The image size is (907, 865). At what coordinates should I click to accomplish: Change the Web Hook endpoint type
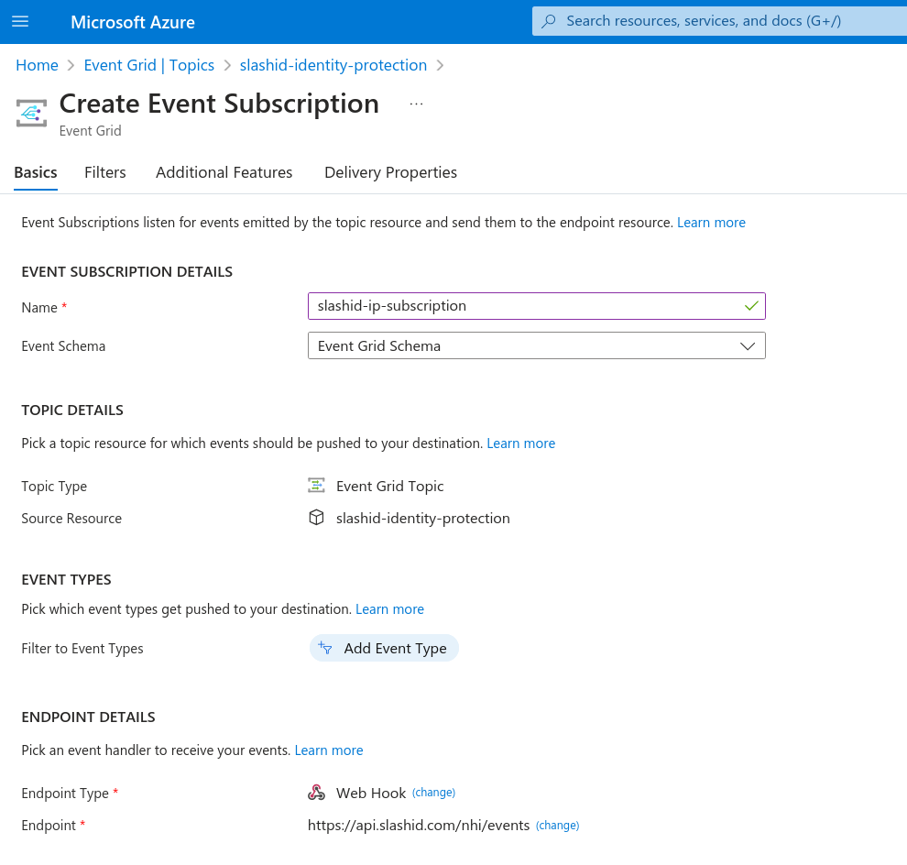pos(433,792)
